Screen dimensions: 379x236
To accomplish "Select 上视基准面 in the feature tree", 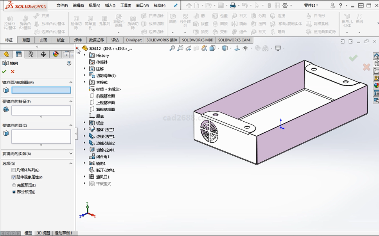I will [105, 103].
